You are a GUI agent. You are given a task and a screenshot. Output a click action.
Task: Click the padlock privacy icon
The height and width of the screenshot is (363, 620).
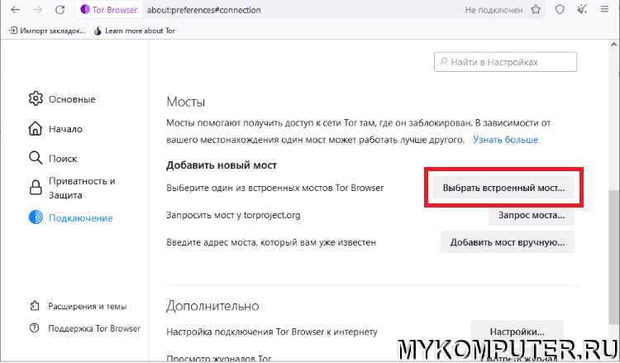(x=36, y=188)
